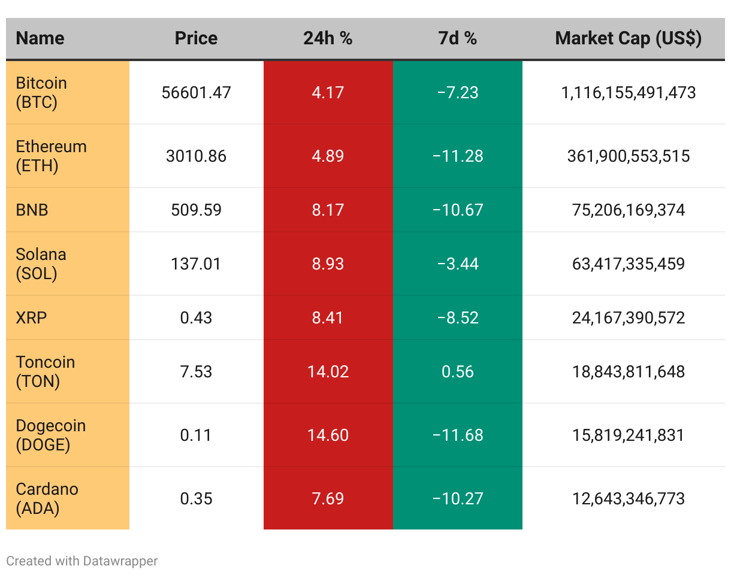Click the 24h % column header
This screenshot has width=731, height=575.
tap(328, 38)
